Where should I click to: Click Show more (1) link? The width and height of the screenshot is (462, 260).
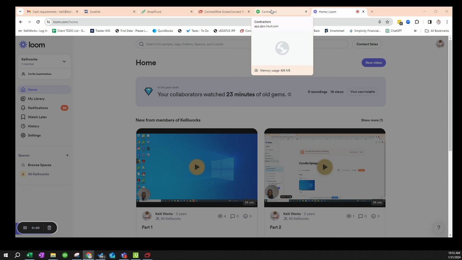(372, 120)
